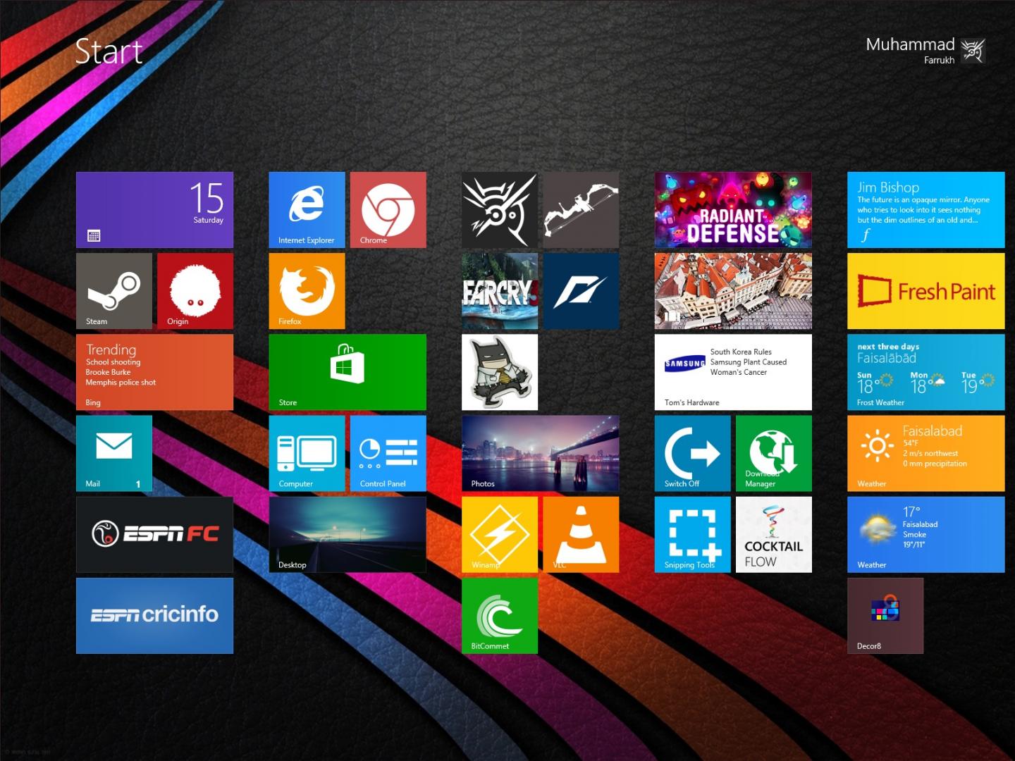Image resolution: width=1015 pixels, height=761 pixels.
Task: Open the Mail tile
Action: pyautogui.click(x=113, y=453)
